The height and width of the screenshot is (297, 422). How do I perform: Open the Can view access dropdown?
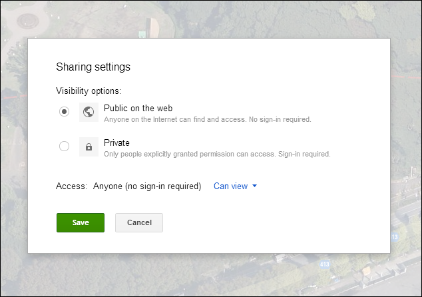pos(230,186)
